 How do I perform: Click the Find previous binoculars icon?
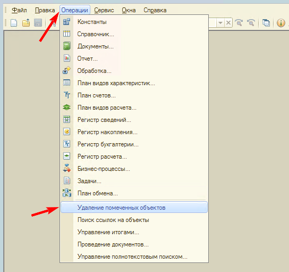(x=251, y=23)
